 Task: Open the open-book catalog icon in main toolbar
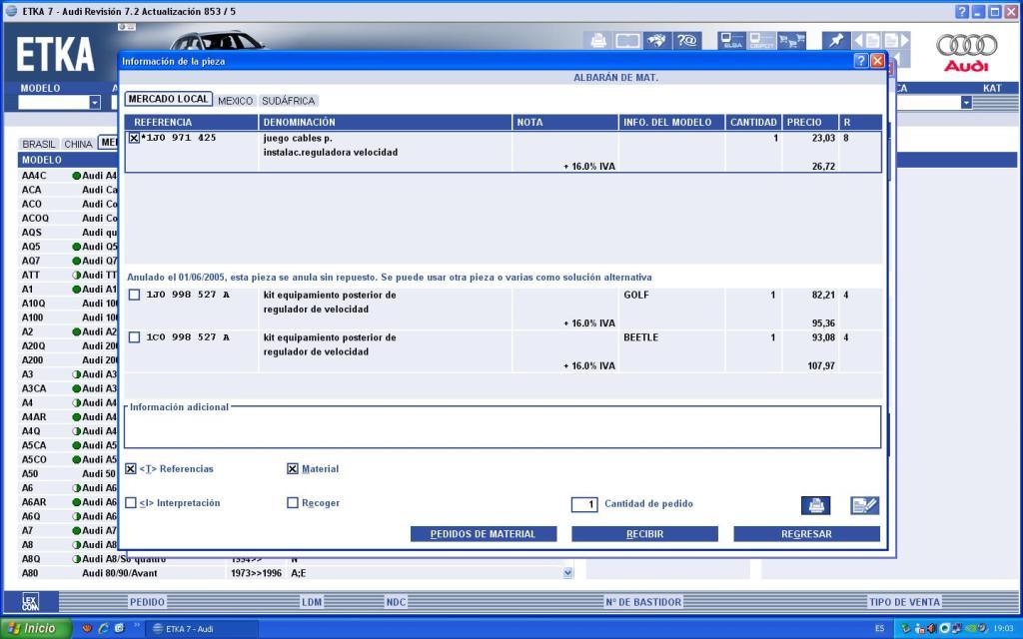[627, 41]
